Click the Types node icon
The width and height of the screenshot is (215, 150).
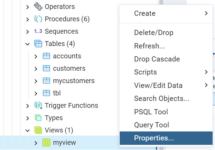[38, 118]
